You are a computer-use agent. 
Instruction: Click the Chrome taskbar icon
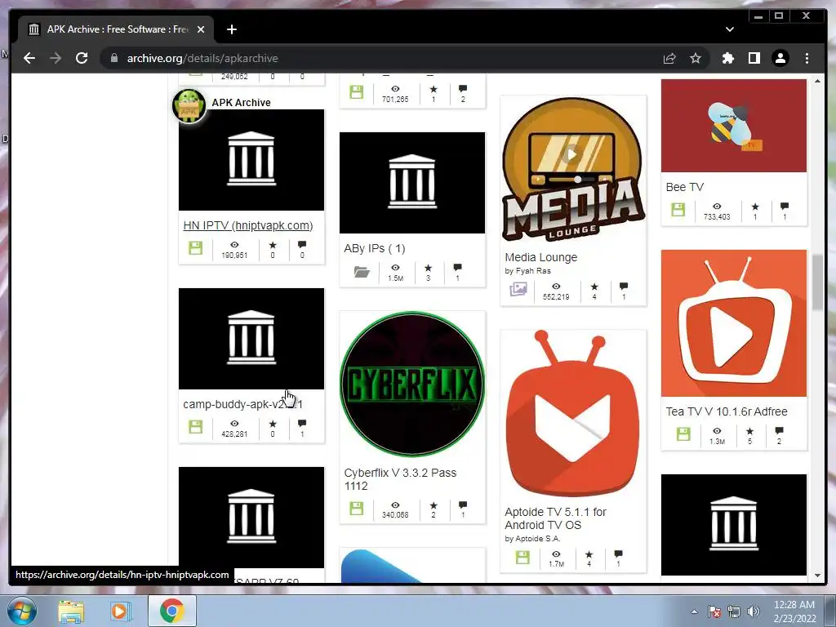point(171,611)
